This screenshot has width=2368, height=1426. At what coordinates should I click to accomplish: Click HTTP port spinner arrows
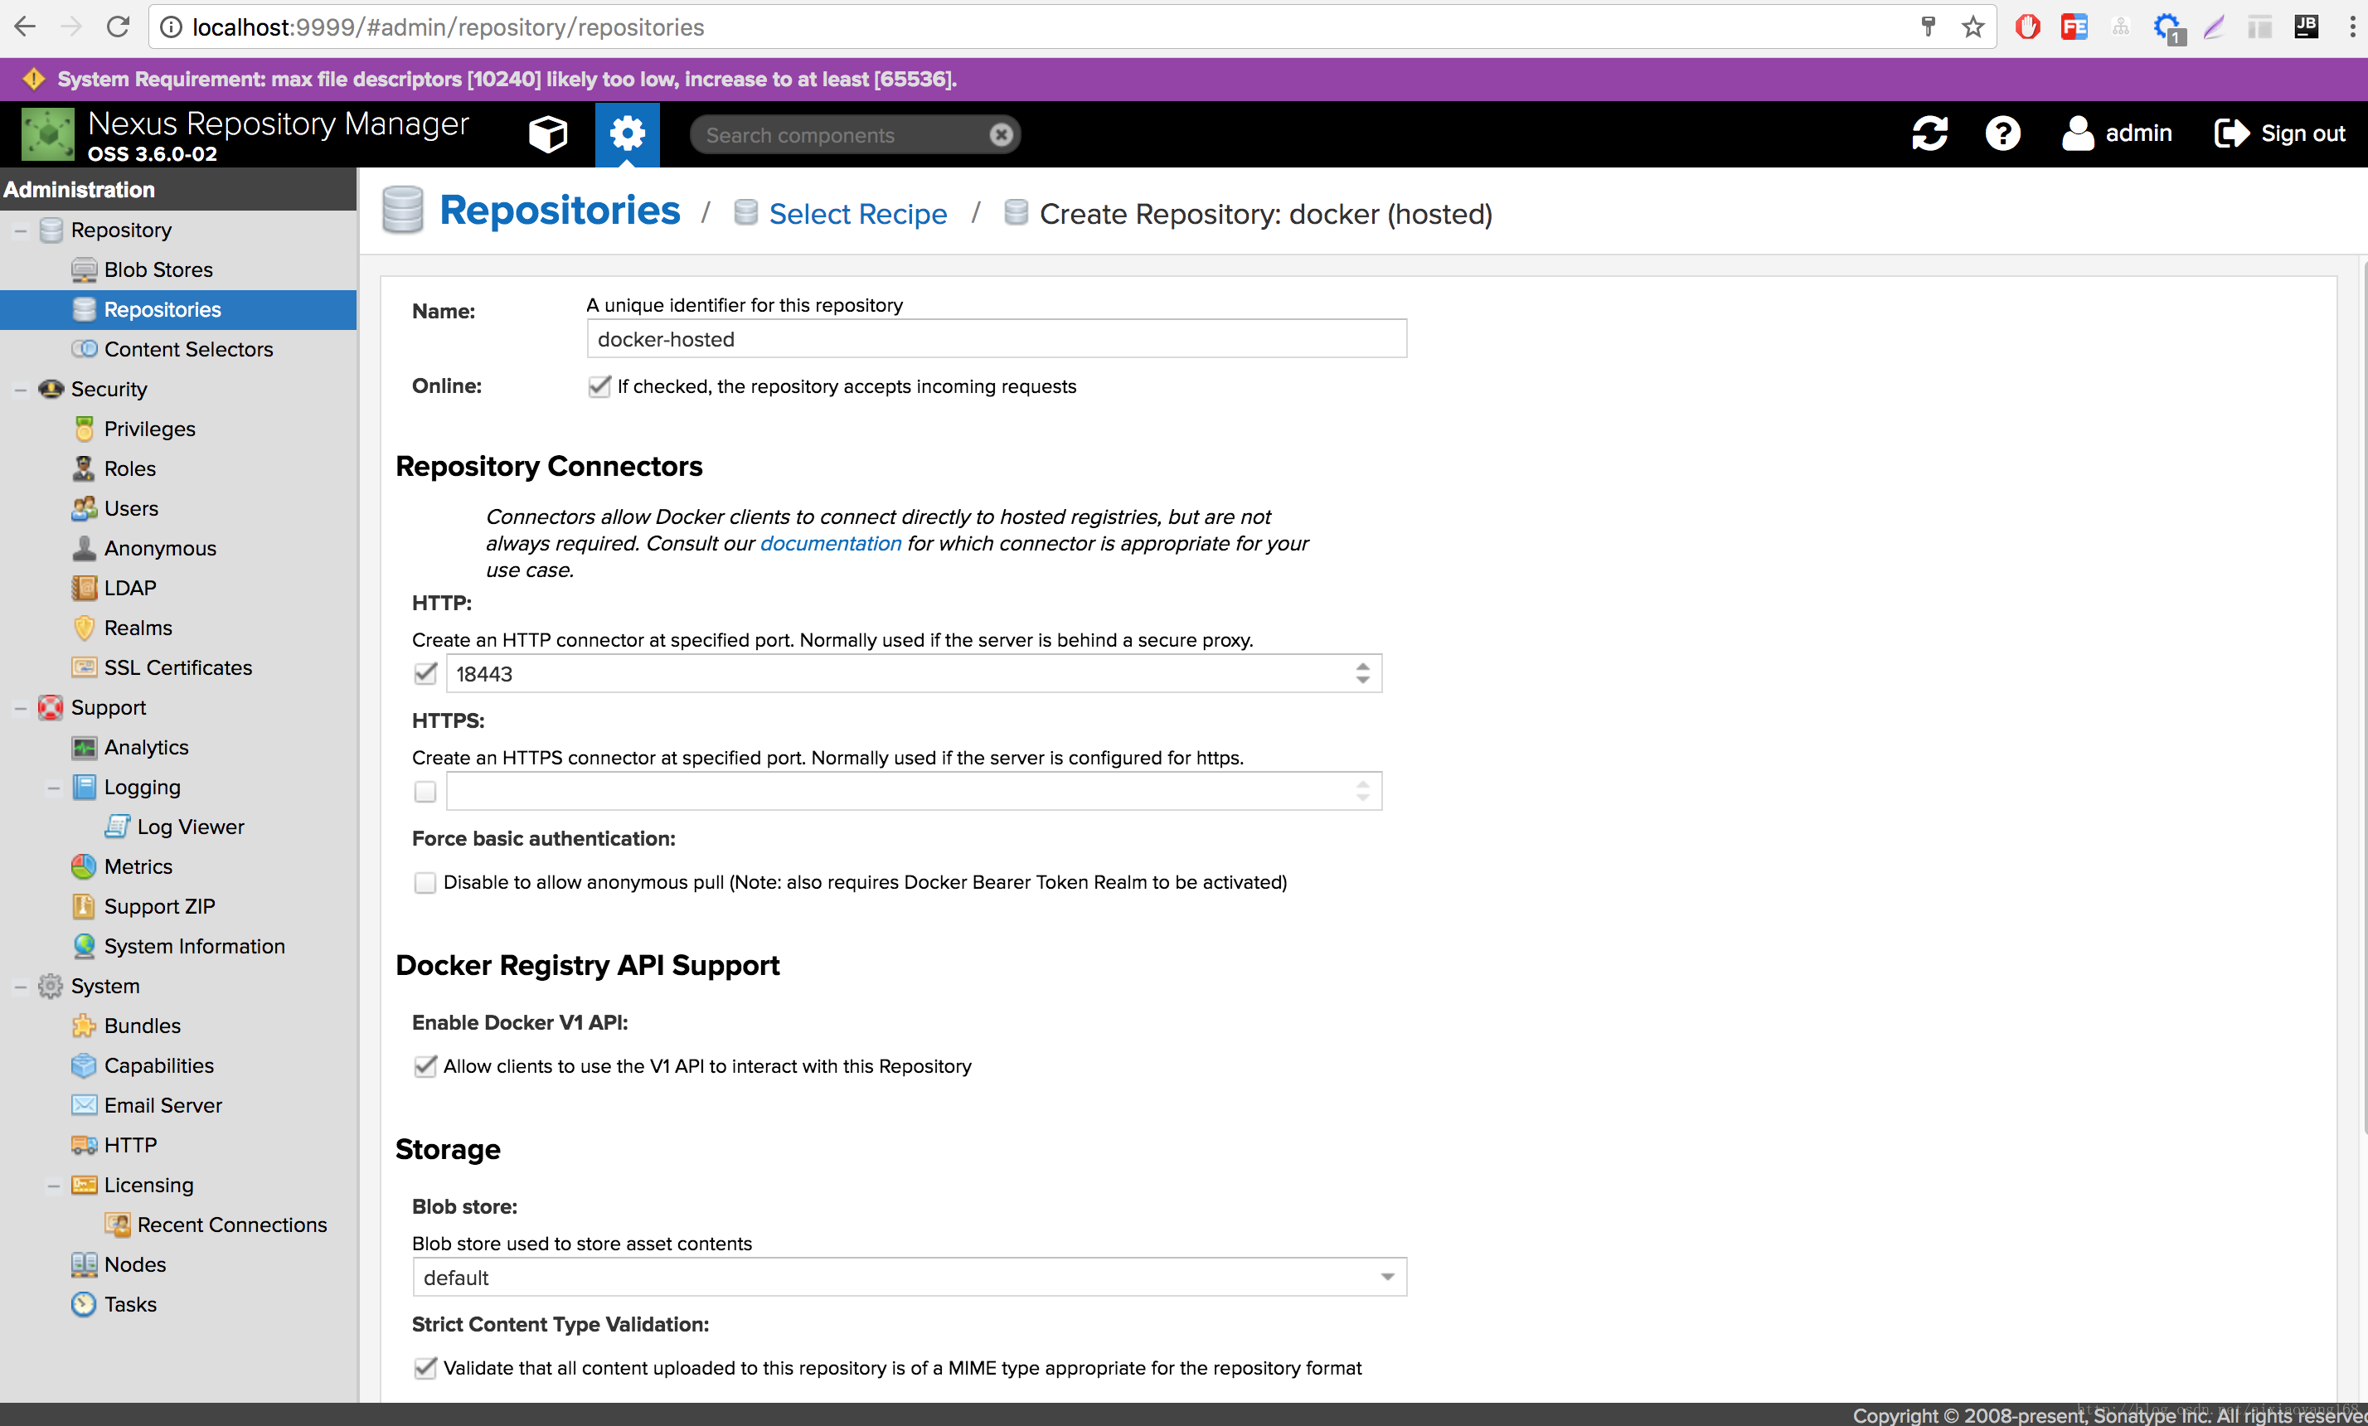pos(1361,673)
